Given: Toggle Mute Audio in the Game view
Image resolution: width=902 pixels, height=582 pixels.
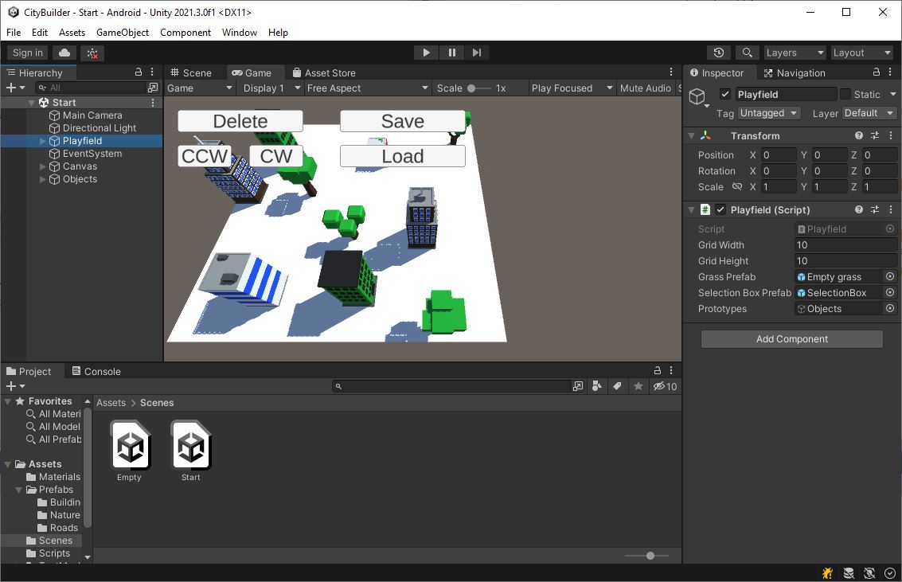Looking at the screenshot, I should (x=647, y=88).
